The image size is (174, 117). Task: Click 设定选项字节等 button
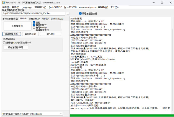pyautogui.click(x=16, y=47)
